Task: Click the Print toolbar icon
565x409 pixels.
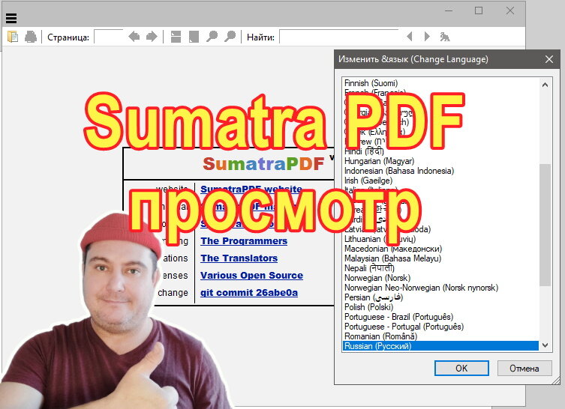Action: tap(31, 37)
